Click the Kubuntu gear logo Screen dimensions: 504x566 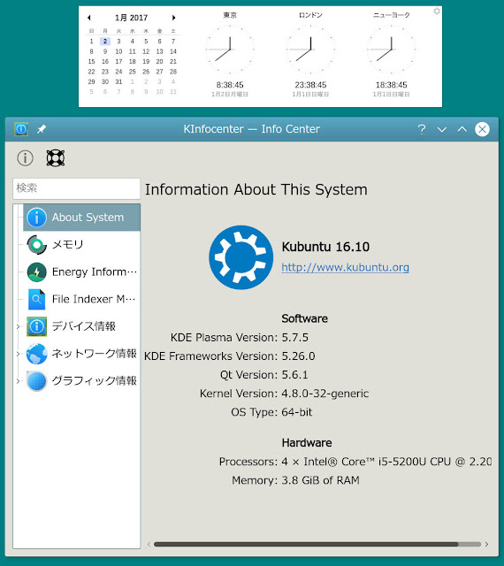(241, 257)
